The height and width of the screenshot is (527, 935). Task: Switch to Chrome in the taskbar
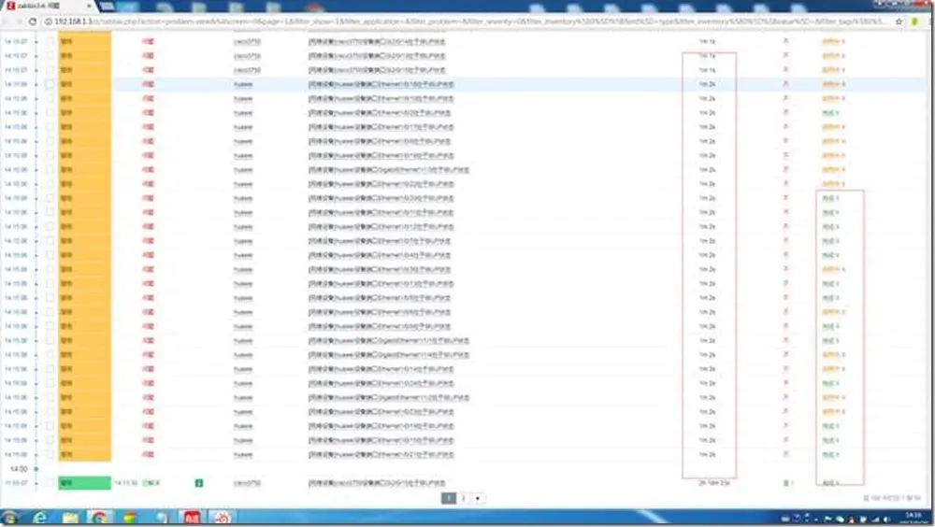click(100, 518)
